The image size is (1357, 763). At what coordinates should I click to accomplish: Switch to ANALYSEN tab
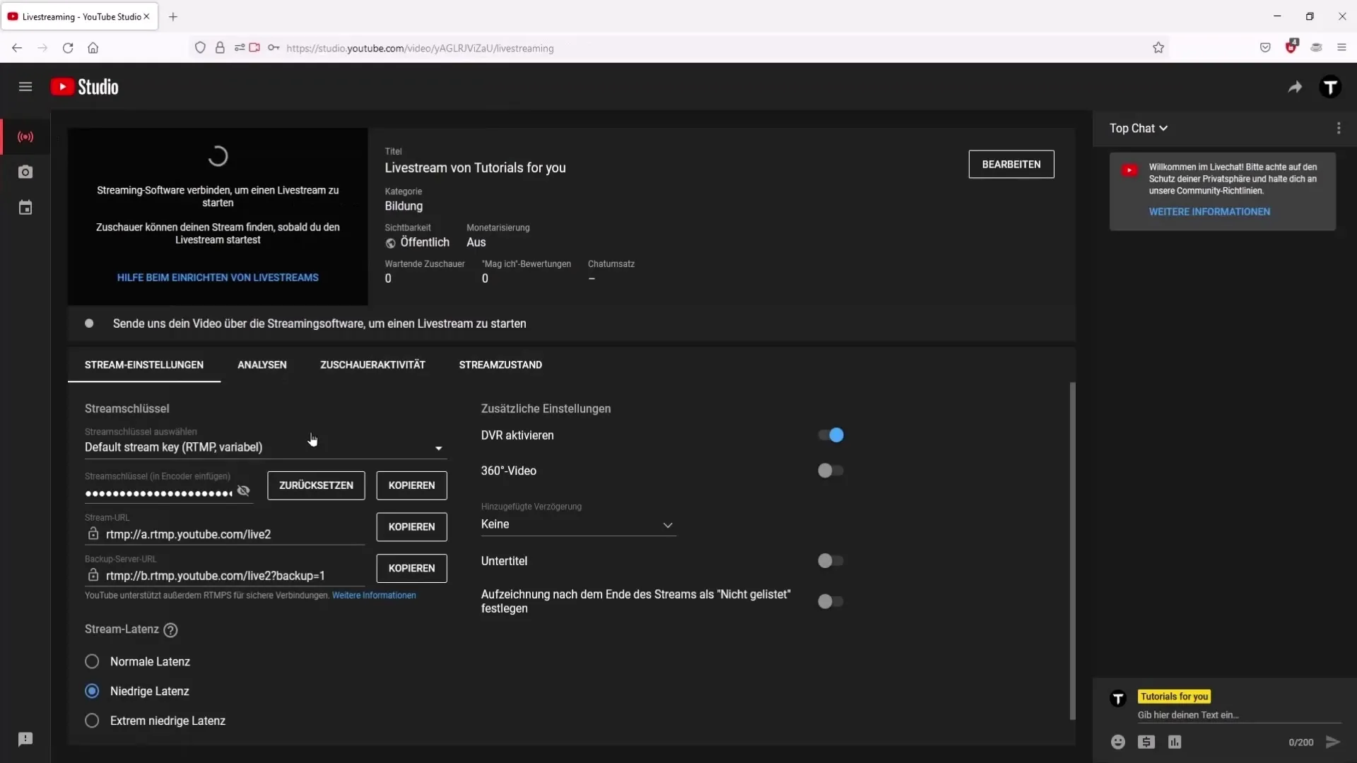pos(262,365)
